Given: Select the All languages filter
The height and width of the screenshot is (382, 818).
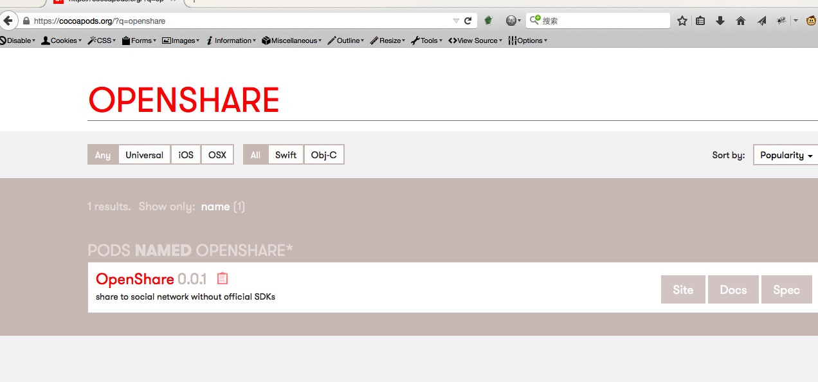Looking at the screenshot, I should (255, 155).
